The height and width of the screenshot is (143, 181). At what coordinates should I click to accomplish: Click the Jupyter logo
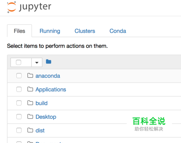(x=29, y=7)
